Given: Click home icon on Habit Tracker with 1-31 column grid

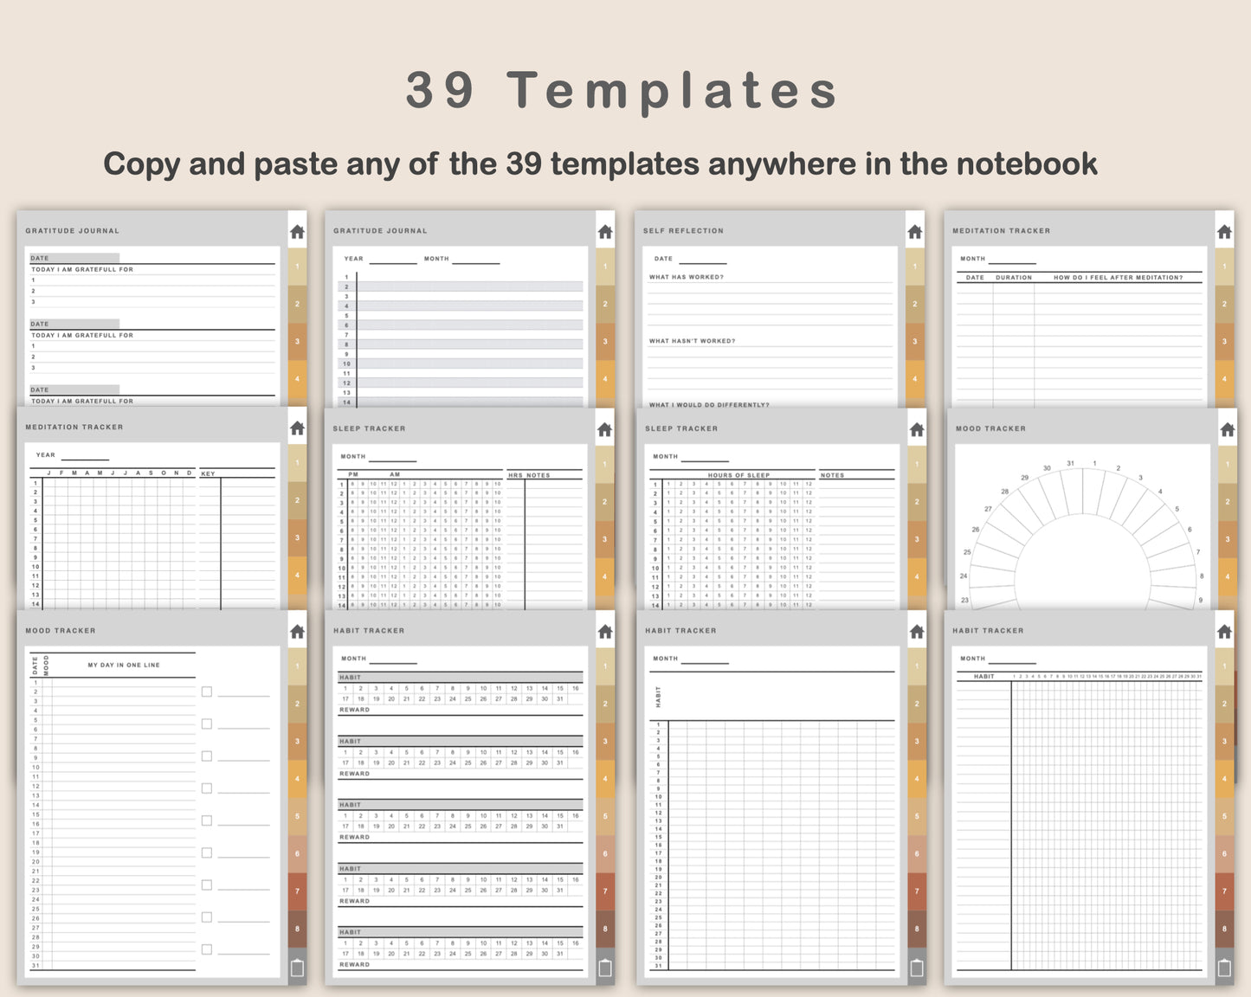Looking at the screenshot, I should [1224, 632].
